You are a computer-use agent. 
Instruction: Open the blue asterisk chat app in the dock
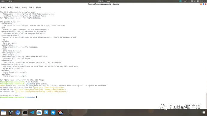point(46,113)
